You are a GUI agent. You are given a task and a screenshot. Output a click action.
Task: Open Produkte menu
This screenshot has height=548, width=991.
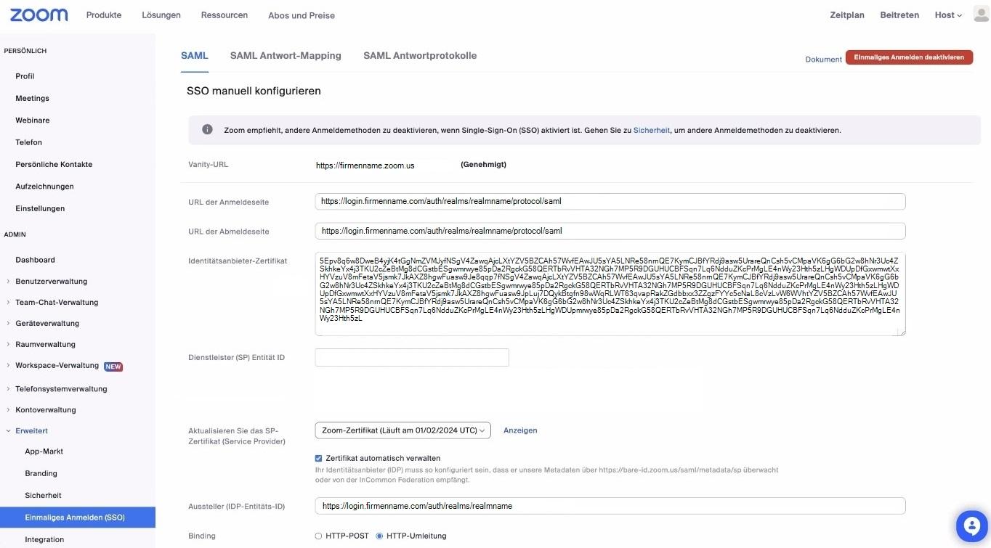click(x=104, y=15)
